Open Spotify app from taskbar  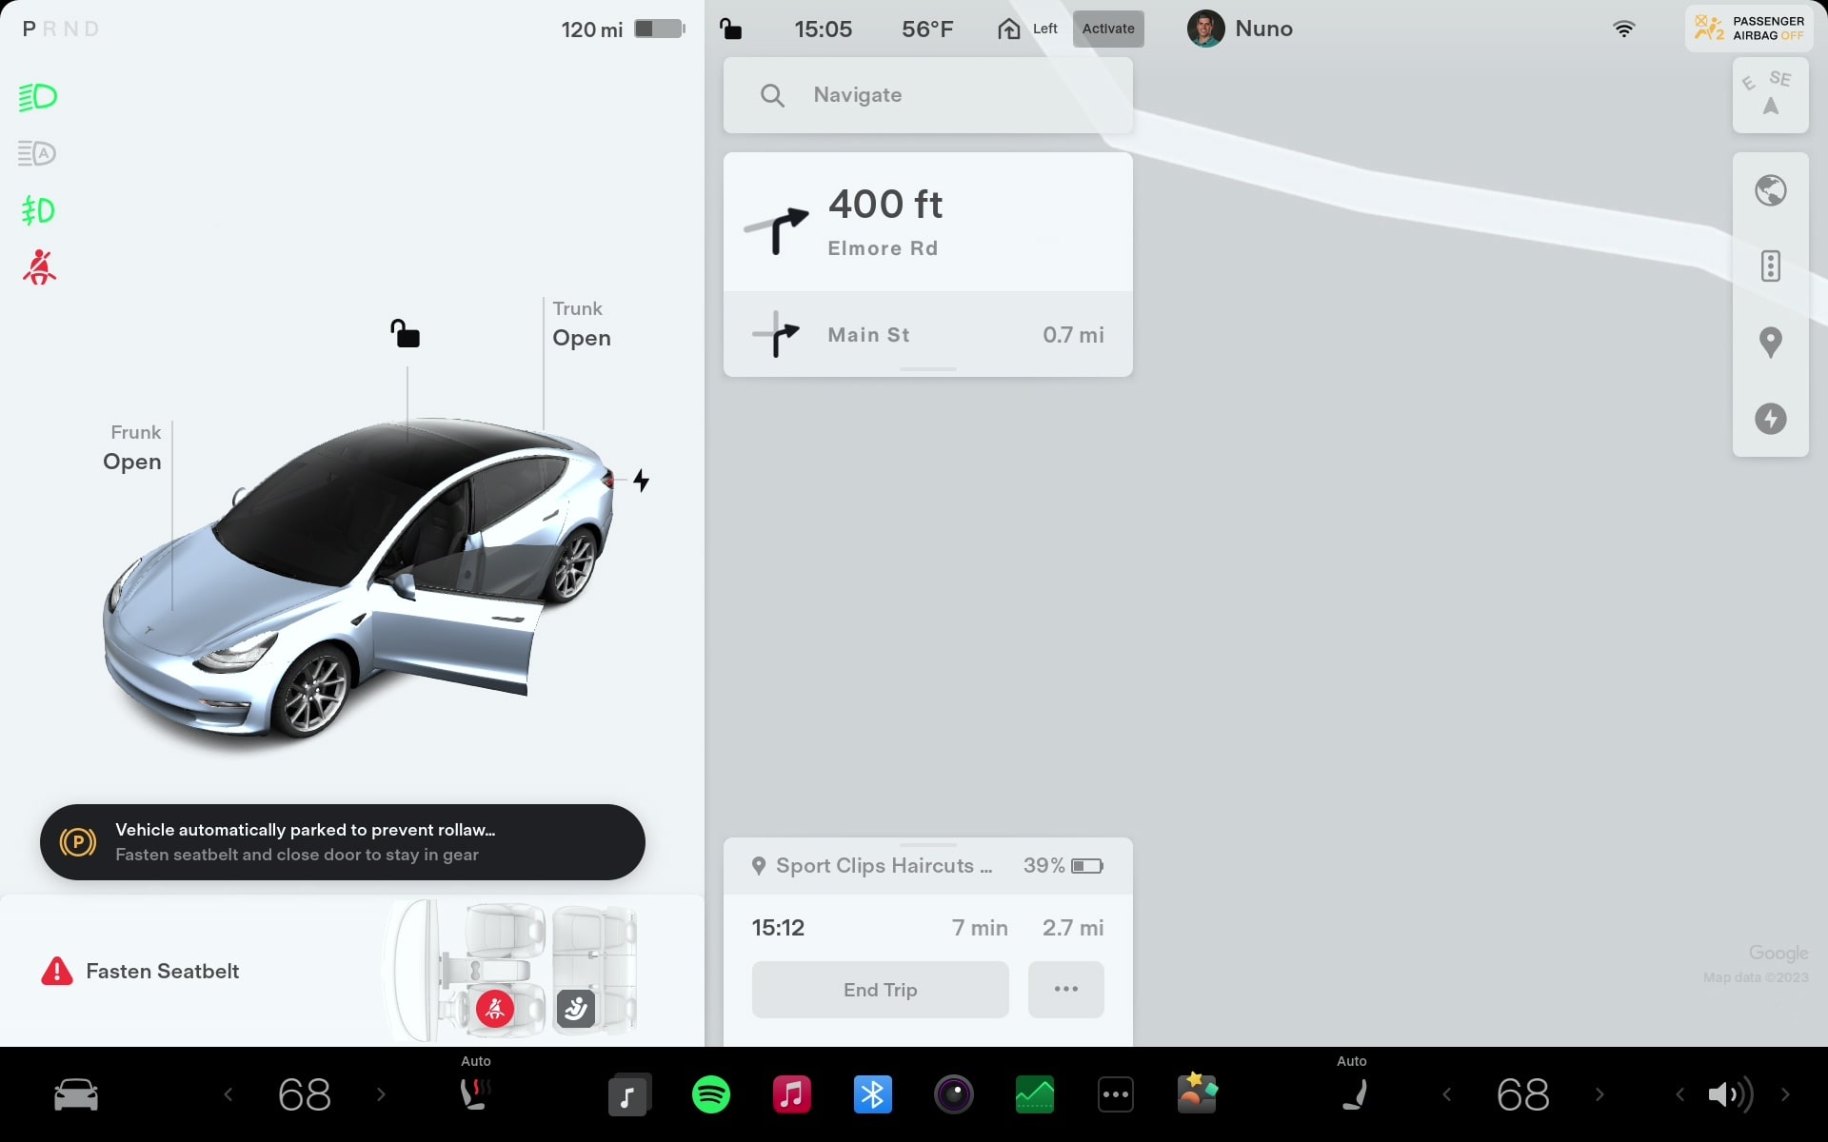click(710, 1094)
